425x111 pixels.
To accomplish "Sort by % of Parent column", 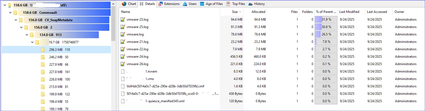I will click(x=326, y=12).
